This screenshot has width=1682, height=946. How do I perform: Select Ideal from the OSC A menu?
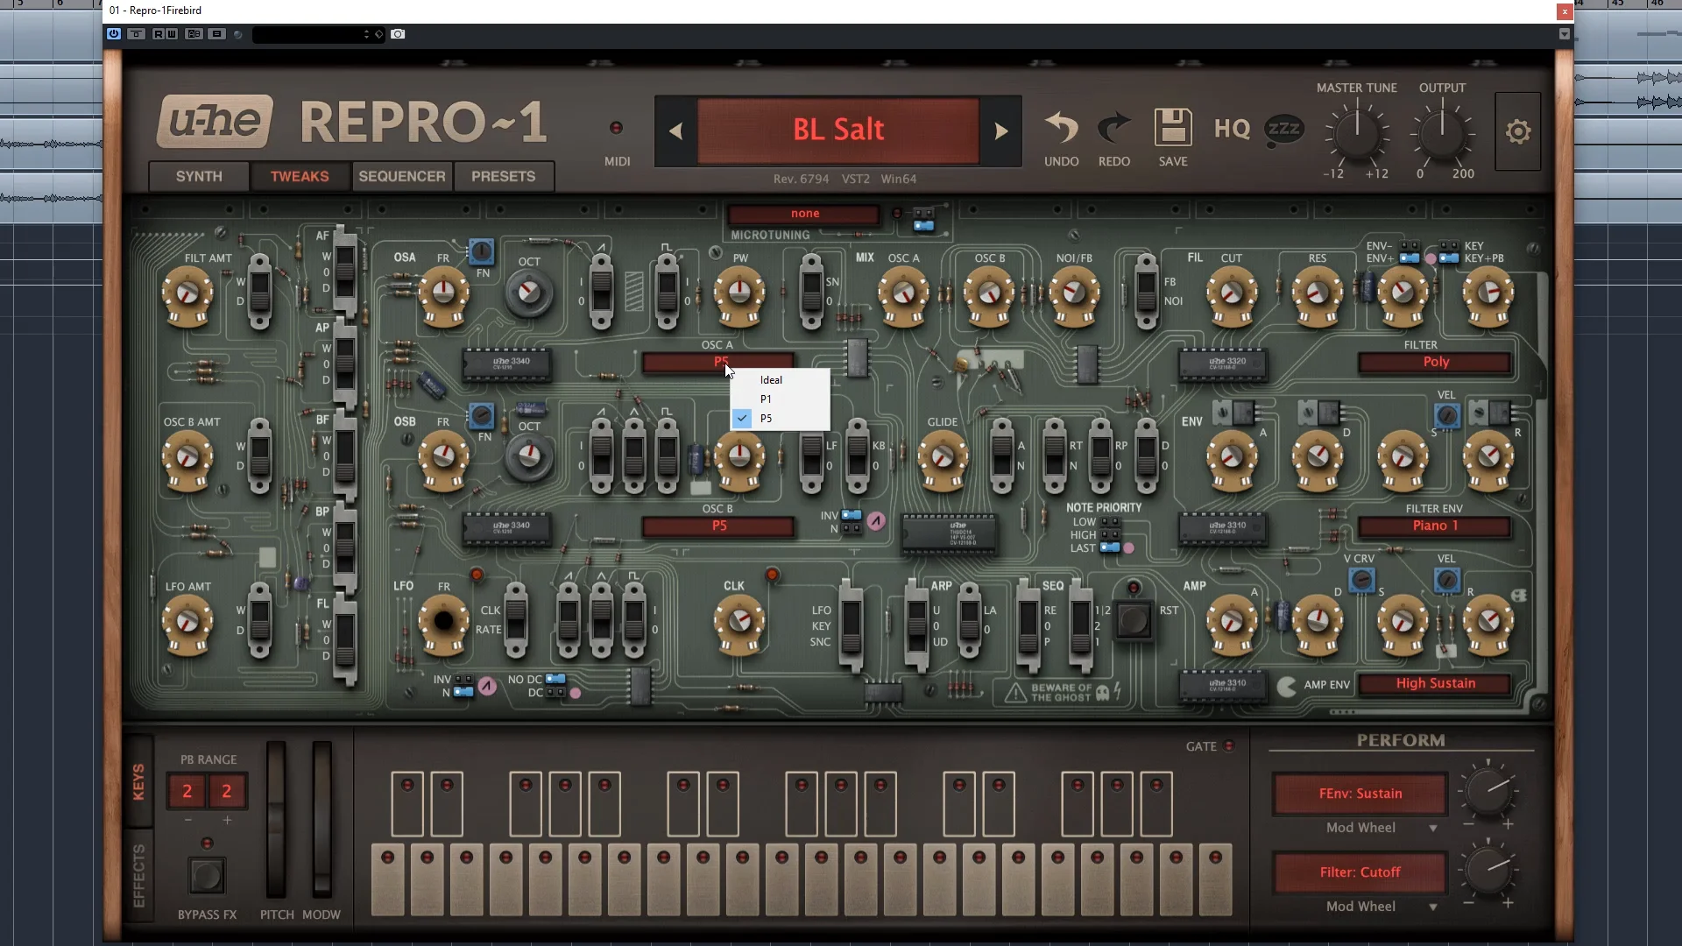point(771,380)
